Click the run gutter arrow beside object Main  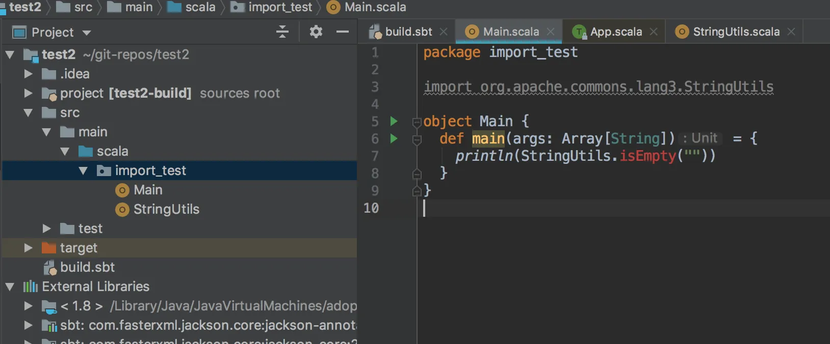tap(394, 121)
